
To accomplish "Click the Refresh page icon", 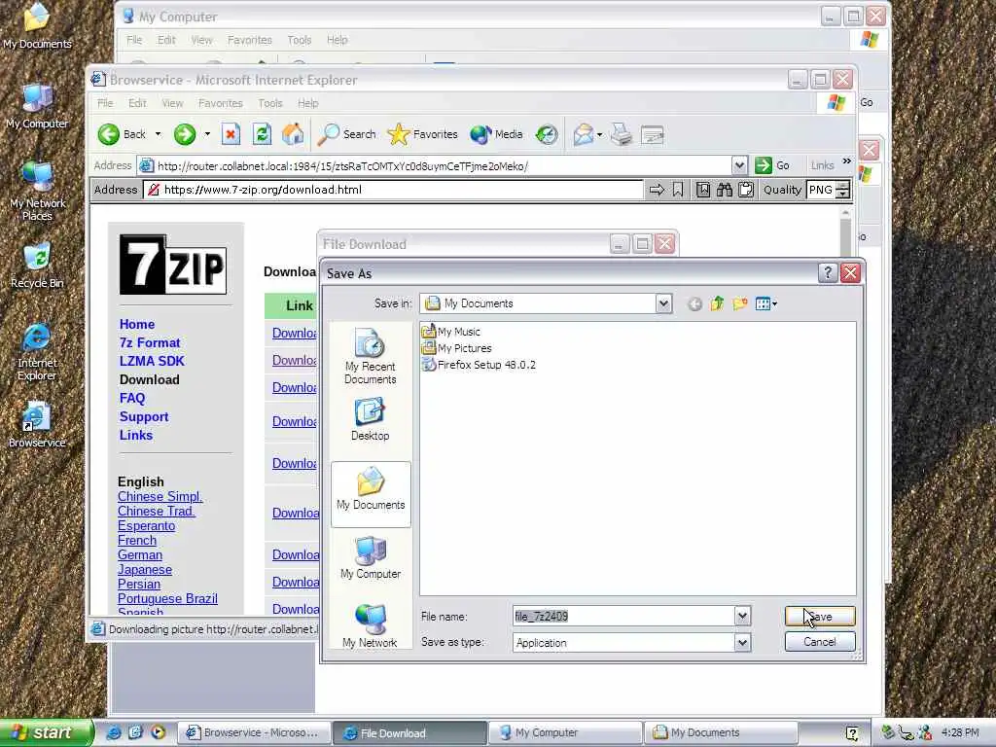I will 262,134.
